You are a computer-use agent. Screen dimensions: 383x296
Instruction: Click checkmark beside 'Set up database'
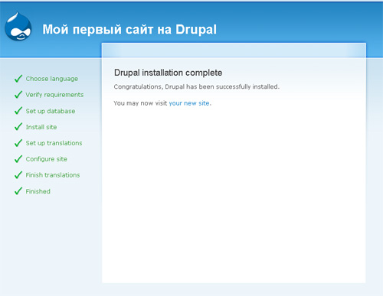pos(18,111)
